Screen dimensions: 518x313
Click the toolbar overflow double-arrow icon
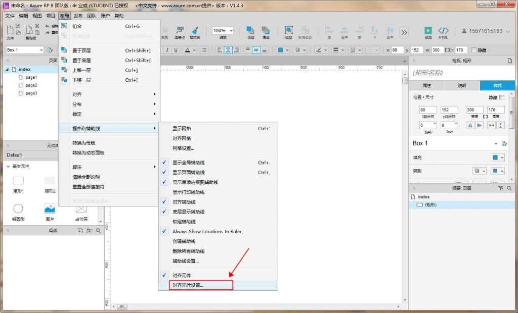[x=404, y=32]
